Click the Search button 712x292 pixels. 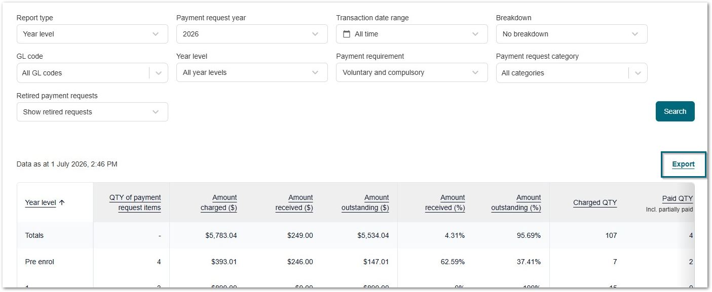[x=675, y=111]
